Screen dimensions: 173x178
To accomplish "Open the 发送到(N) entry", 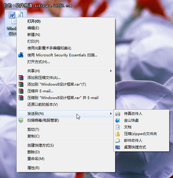I will point(65,113).
